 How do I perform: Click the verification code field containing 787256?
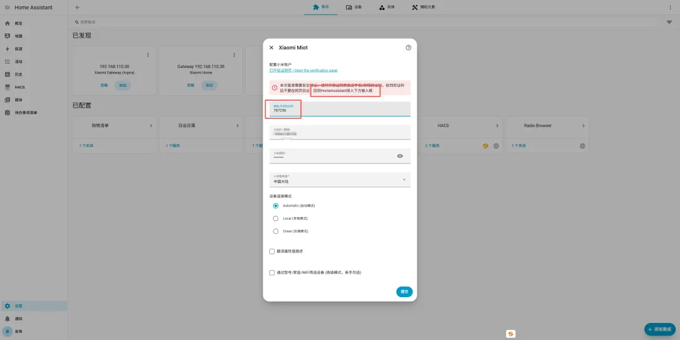point(339,109)
